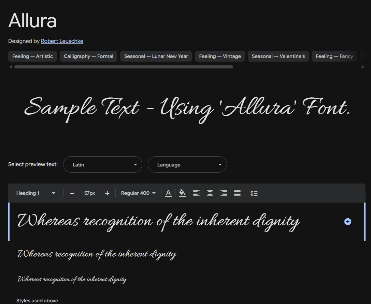Open the background fill color icon
The width and height of the screenshot is (371, 304).
click(182, 193)
